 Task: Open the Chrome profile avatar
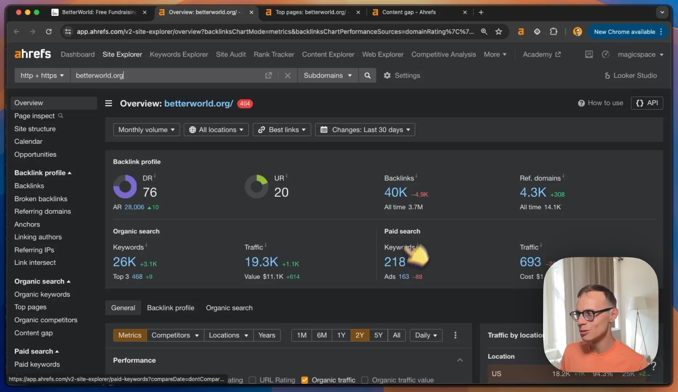577,32
